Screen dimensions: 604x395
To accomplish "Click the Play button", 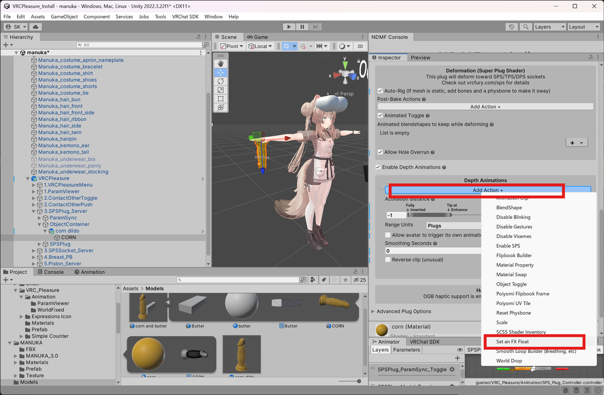I will point(289,27).
